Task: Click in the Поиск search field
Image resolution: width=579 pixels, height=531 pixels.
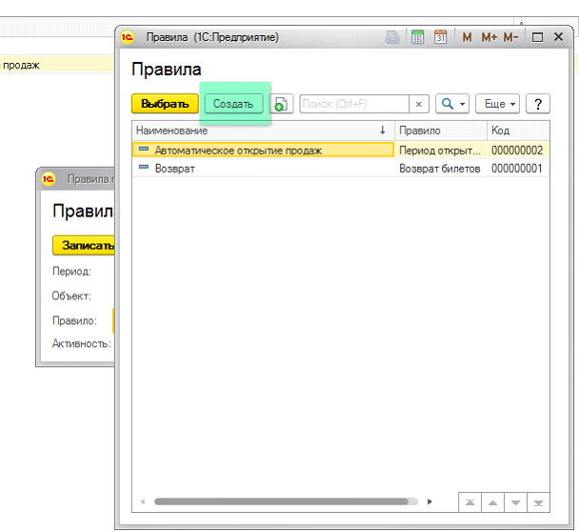Action: point(353,104)
